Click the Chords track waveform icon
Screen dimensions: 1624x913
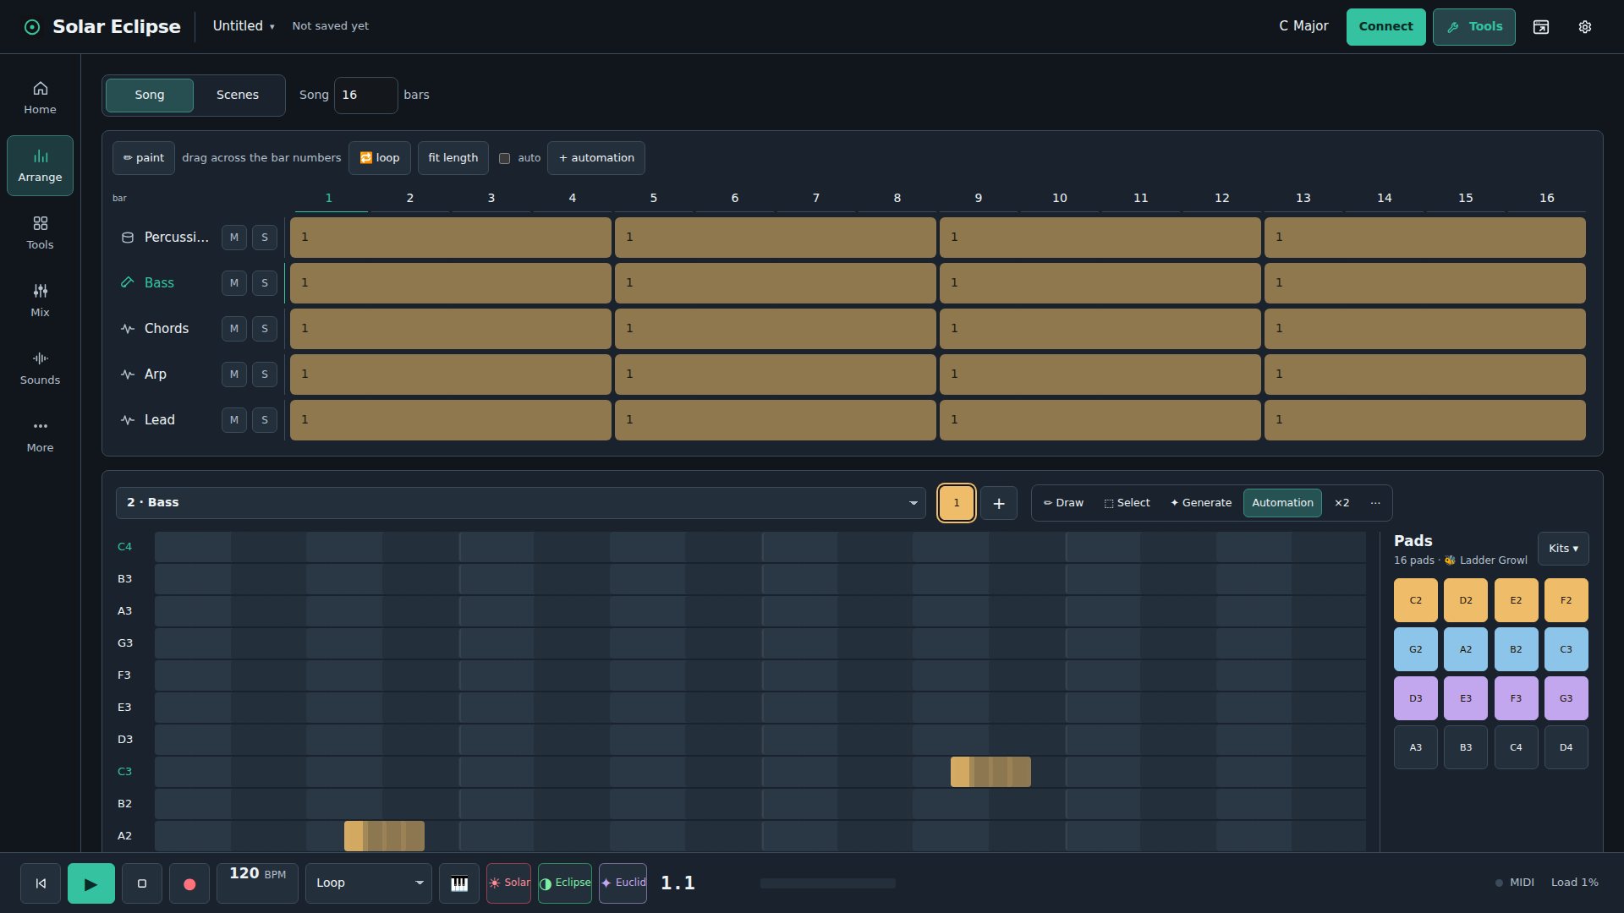click(x=128, y=329)
